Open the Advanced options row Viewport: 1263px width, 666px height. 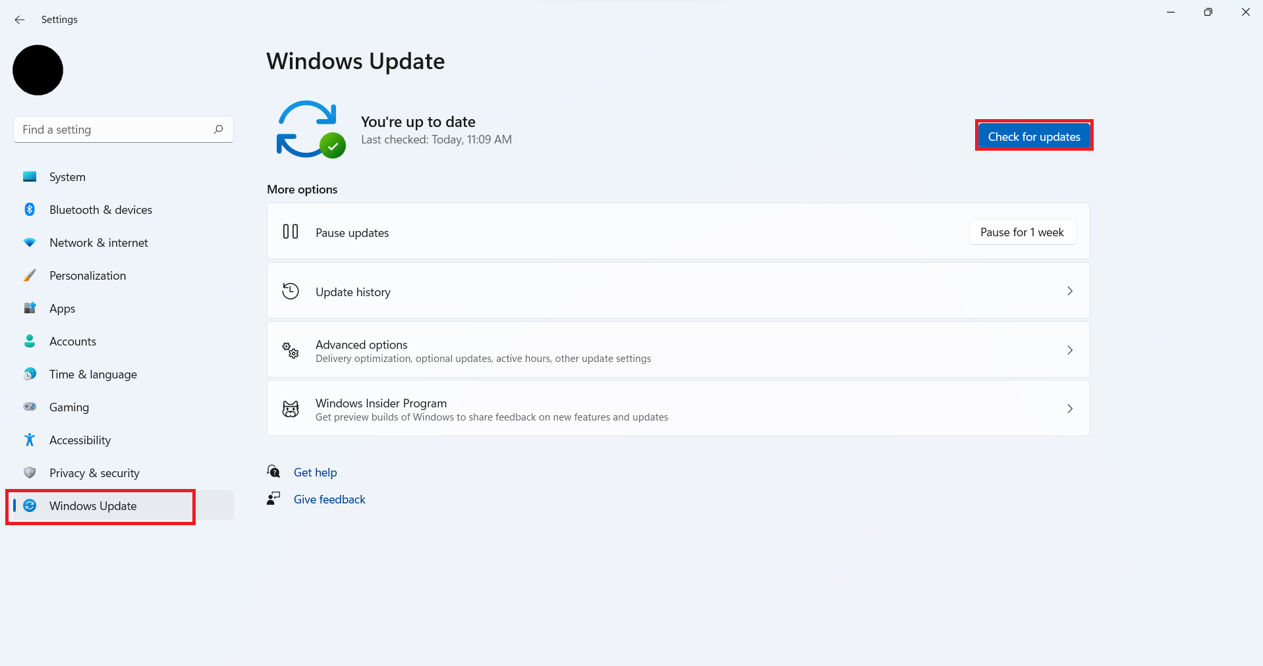(678, 349)
